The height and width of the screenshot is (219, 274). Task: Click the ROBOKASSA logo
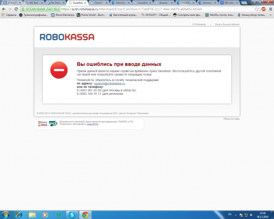tap(67, 37)
